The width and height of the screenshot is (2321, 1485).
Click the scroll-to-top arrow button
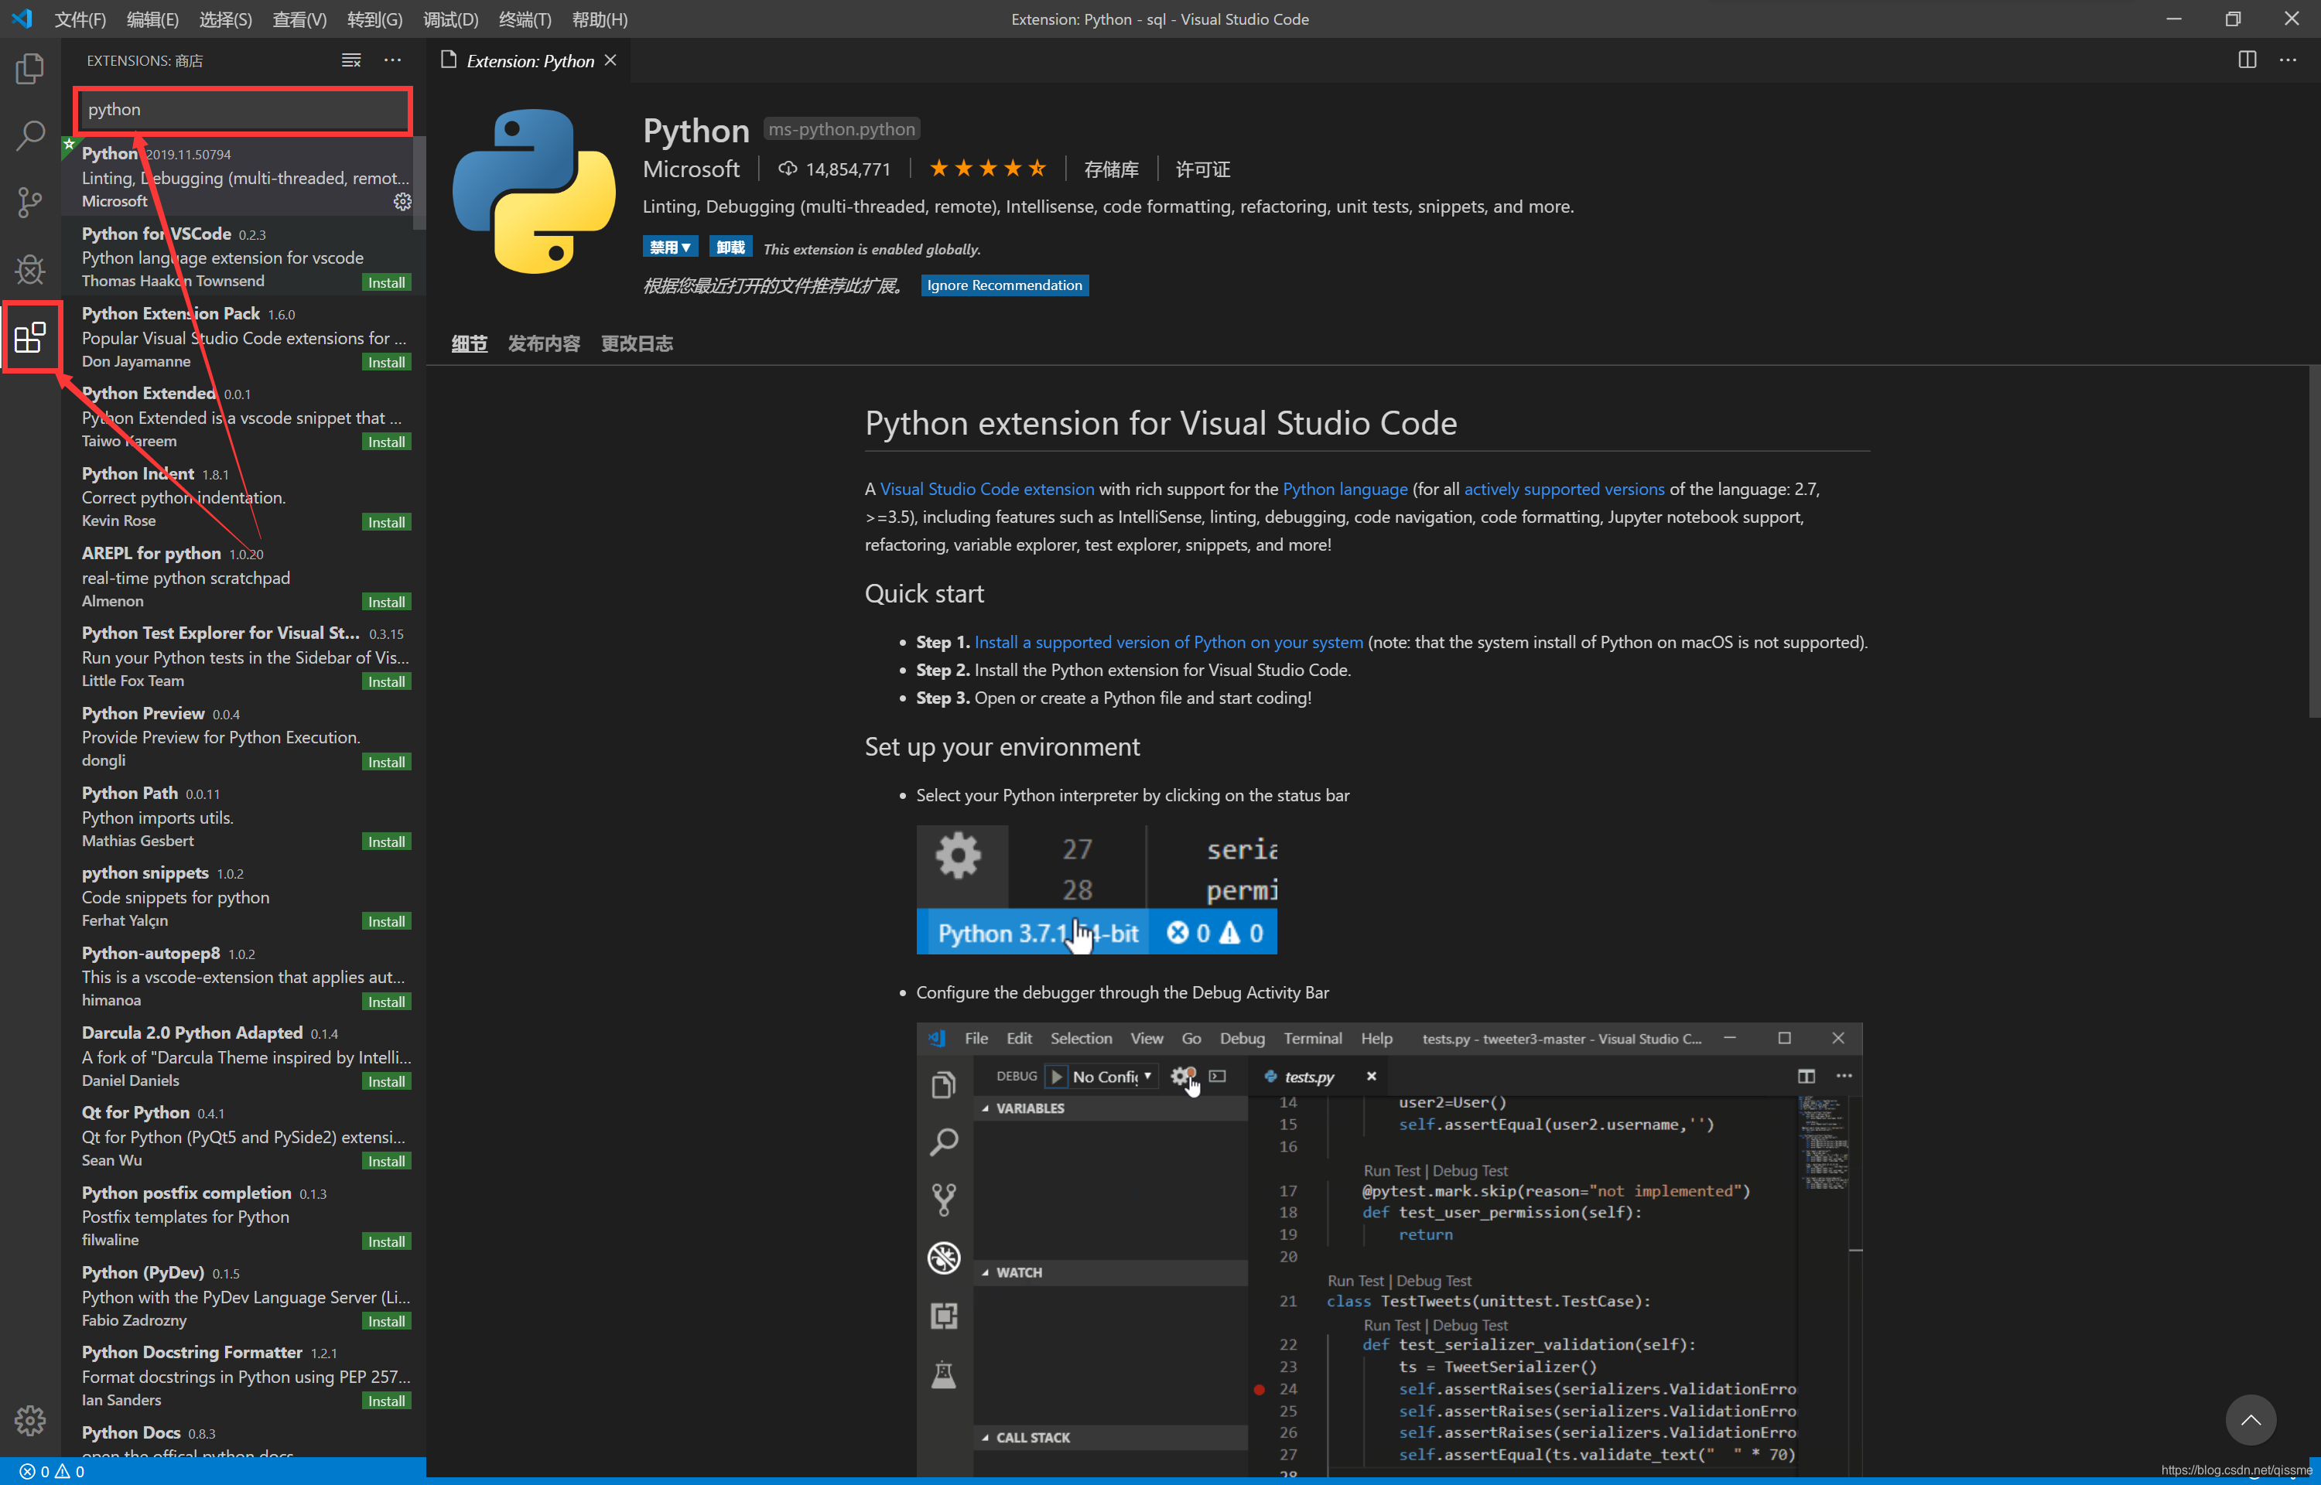coord(2251,1419)
